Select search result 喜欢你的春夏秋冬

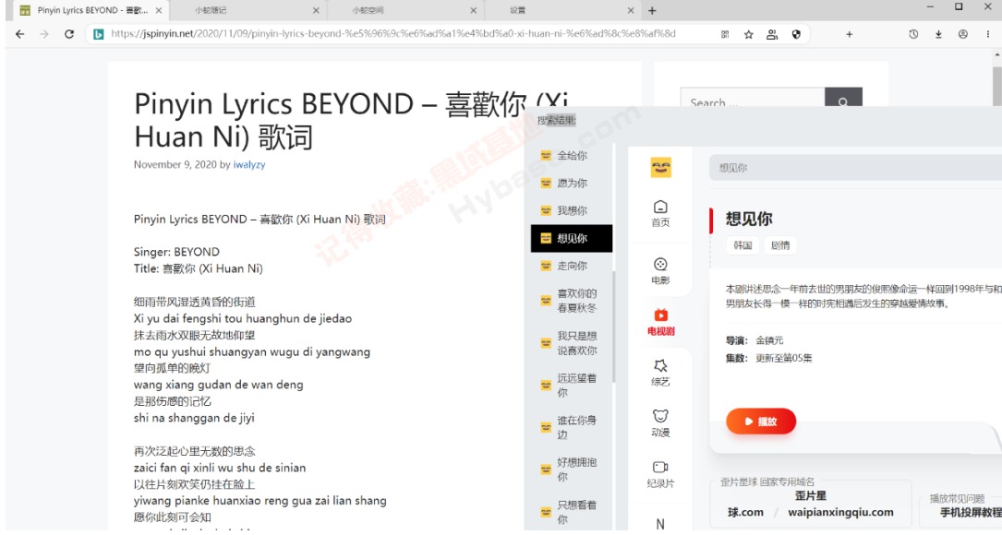572,301
